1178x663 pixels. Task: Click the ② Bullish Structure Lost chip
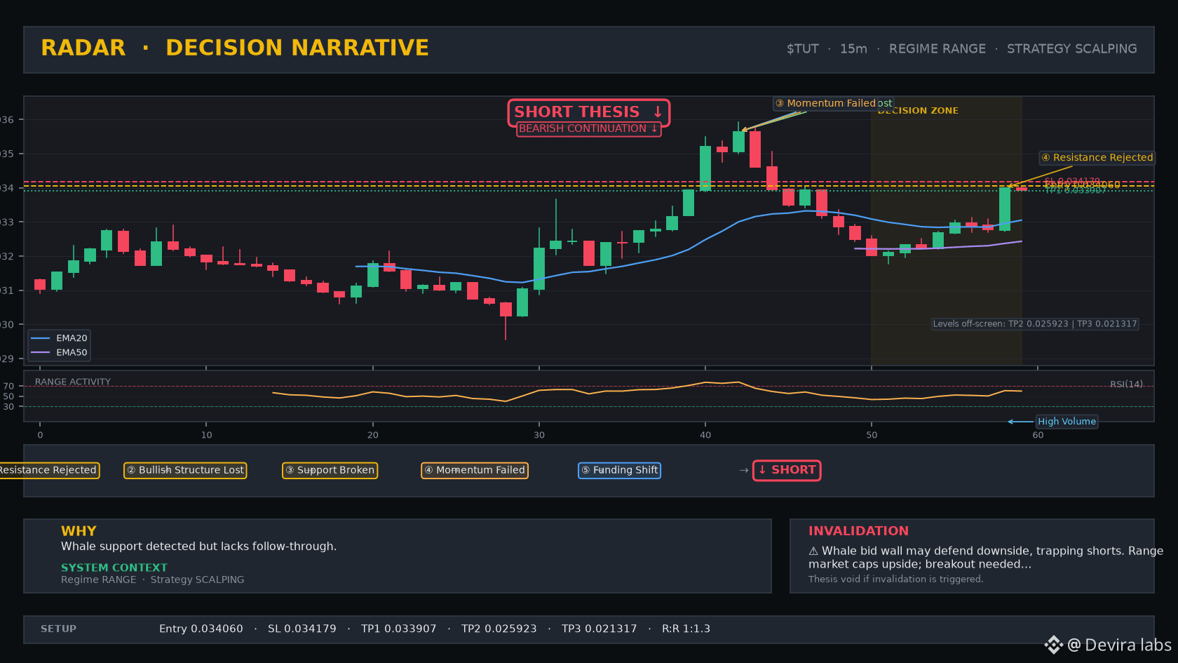click(185, 470)
